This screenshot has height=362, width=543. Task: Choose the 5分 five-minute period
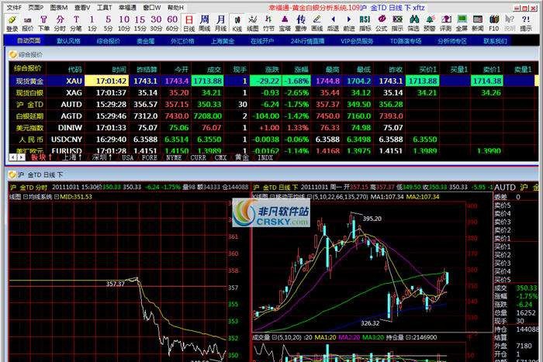(108, 23)
